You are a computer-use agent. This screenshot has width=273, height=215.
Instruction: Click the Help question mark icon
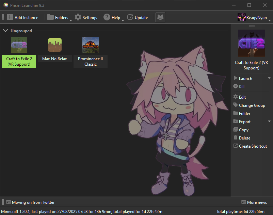[107, 17]
